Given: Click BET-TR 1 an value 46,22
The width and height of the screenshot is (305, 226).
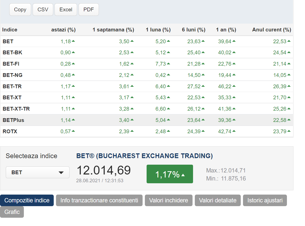Looking at the screenshot, I should click(x=225, y=86).
